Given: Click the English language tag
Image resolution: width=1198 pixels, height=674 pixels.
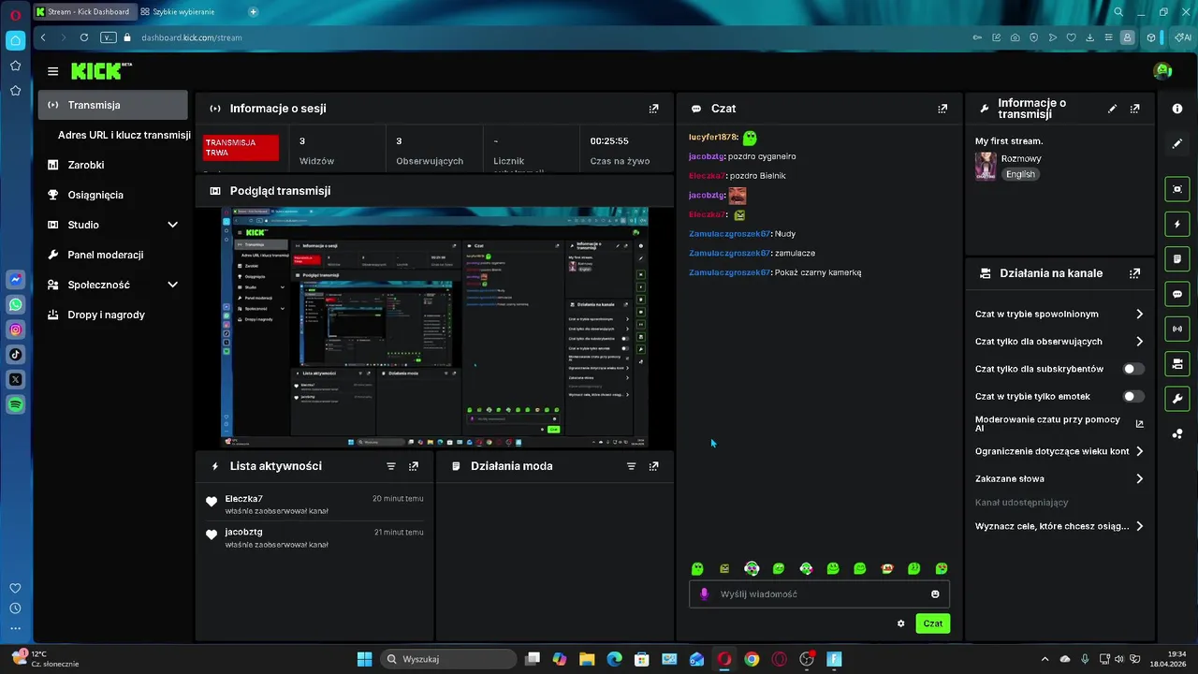Looking at the screenshot, I should point(1020,174).
